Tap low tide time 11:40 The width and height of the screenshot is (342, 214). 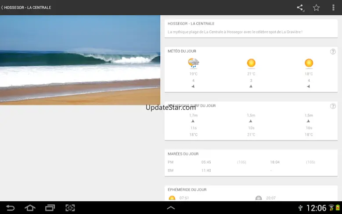(x=206, y=170)
